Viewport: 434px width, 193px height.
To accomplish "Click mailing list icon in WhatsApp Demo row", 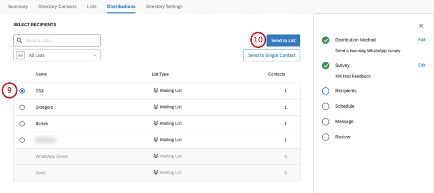I will tap(156, 156).
